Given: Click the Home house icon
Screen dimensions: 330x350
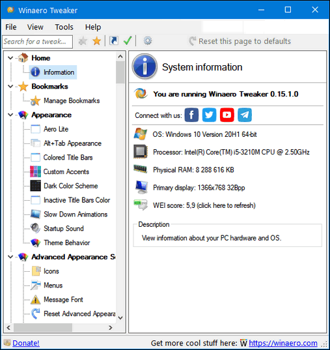Looking at the screenshot, I should (x=23, y=58).
